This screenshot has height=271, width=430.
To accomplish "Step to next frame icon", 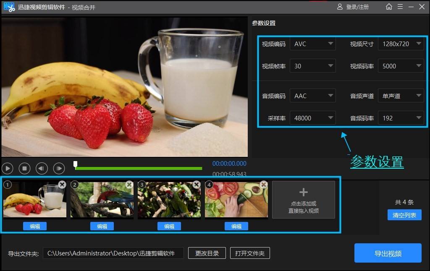I will 58,168.
